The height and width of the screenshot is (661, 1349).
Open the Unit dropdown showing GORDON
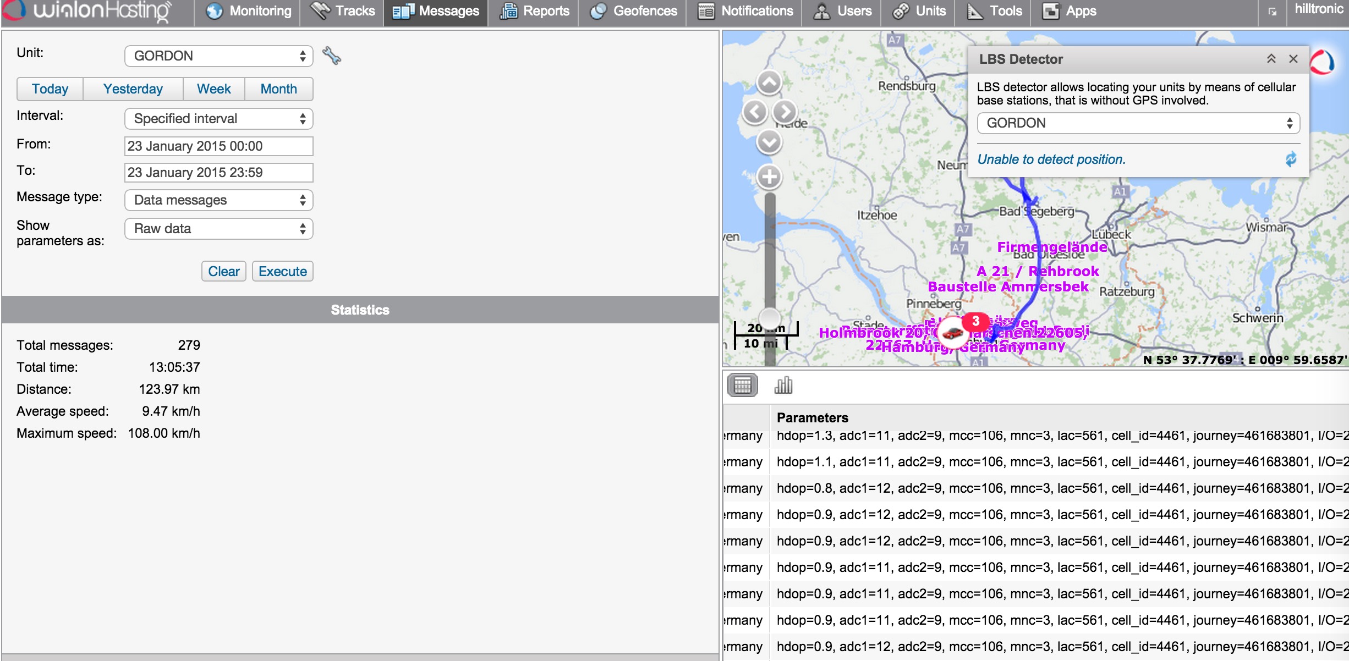pyautogui.click(x=218, y=56)
